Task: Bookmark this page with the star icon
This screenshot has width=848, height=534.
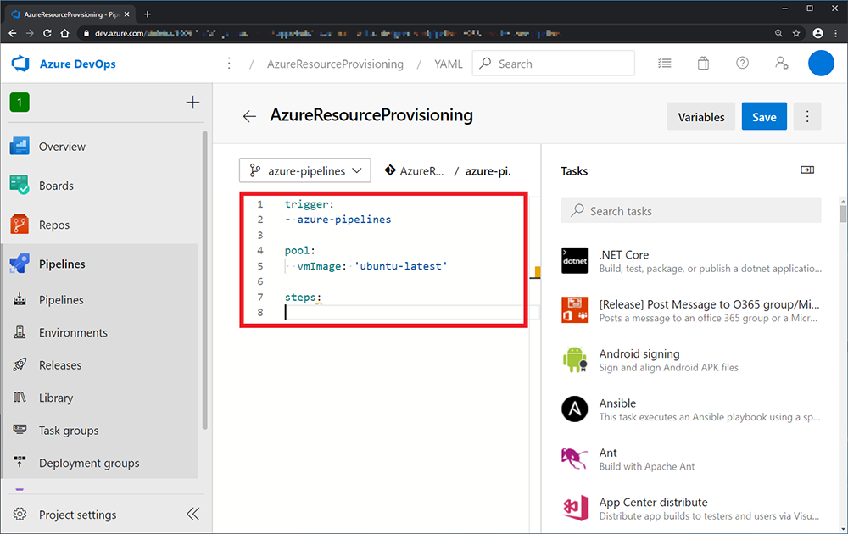Action: pyautogui.click(x=796, y=34)
